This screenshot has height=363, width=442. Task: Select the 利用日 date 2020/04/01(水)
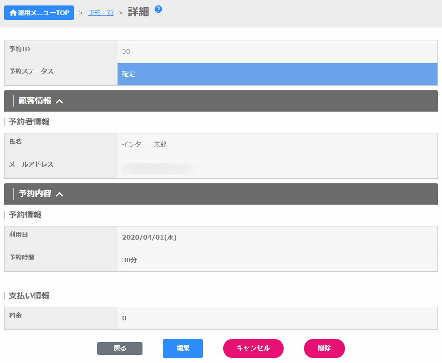coord(149,237)
